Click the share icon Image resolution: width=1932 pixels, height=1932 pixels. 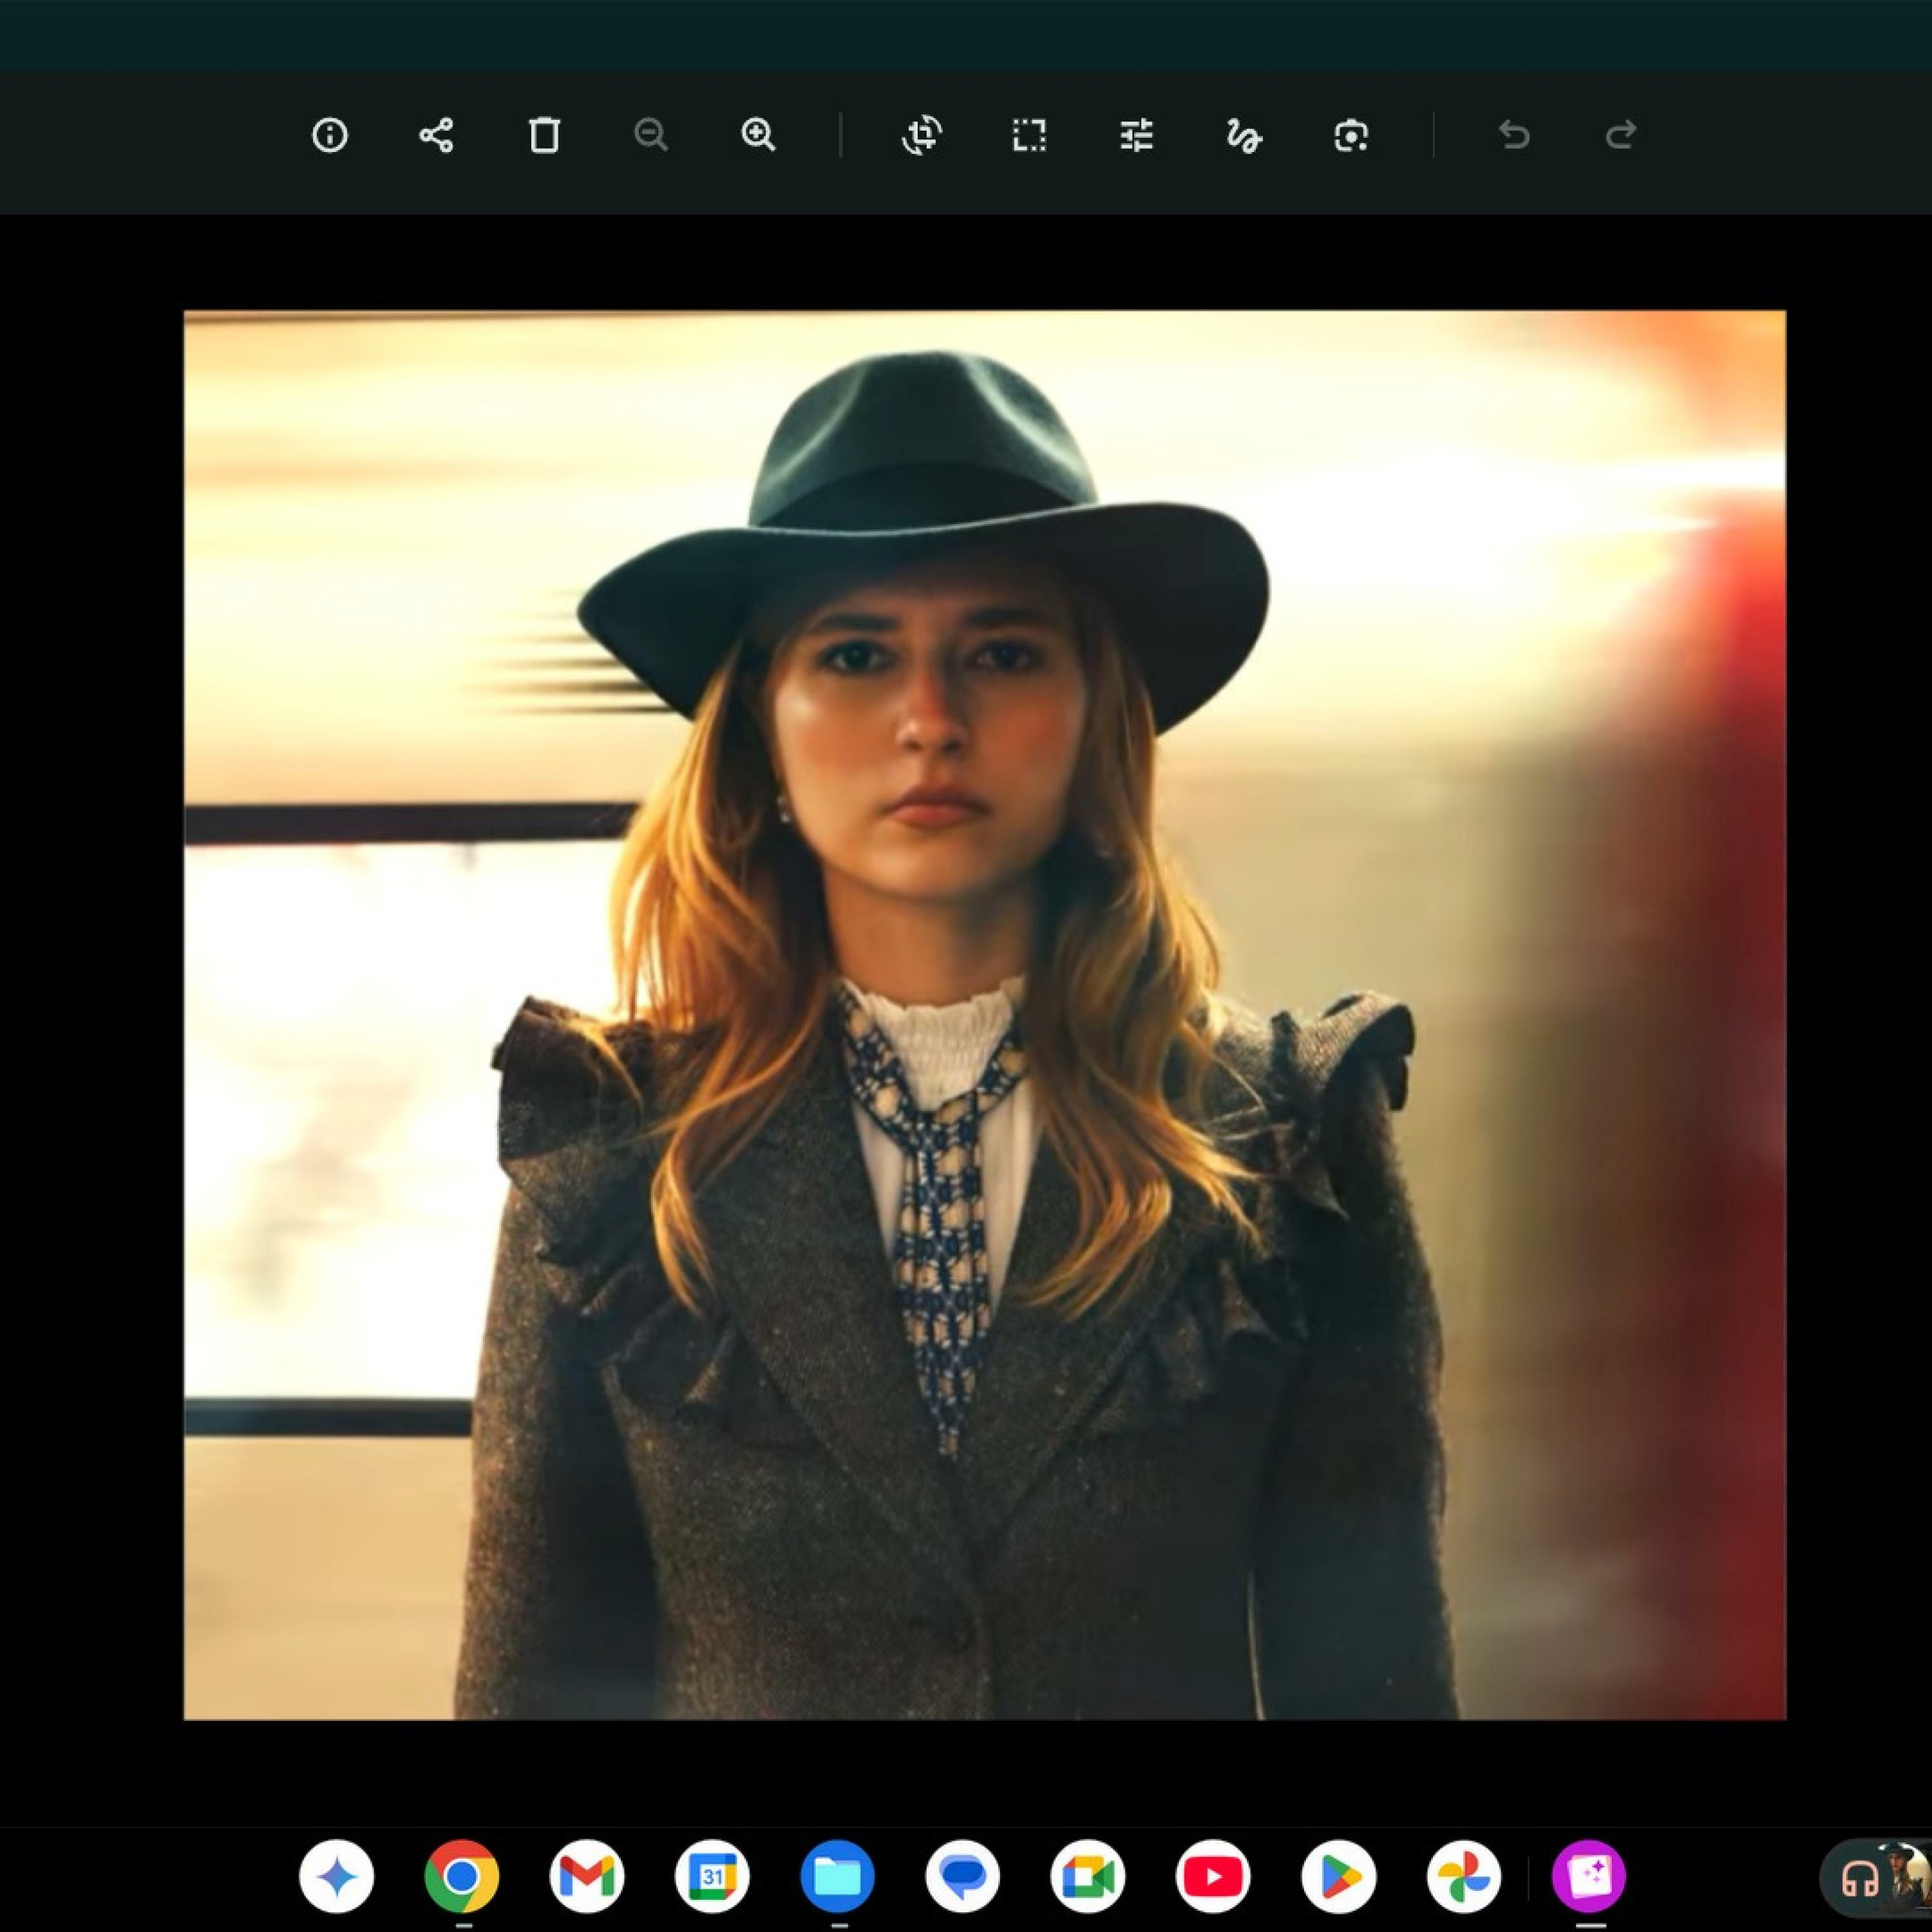point(436,135)
